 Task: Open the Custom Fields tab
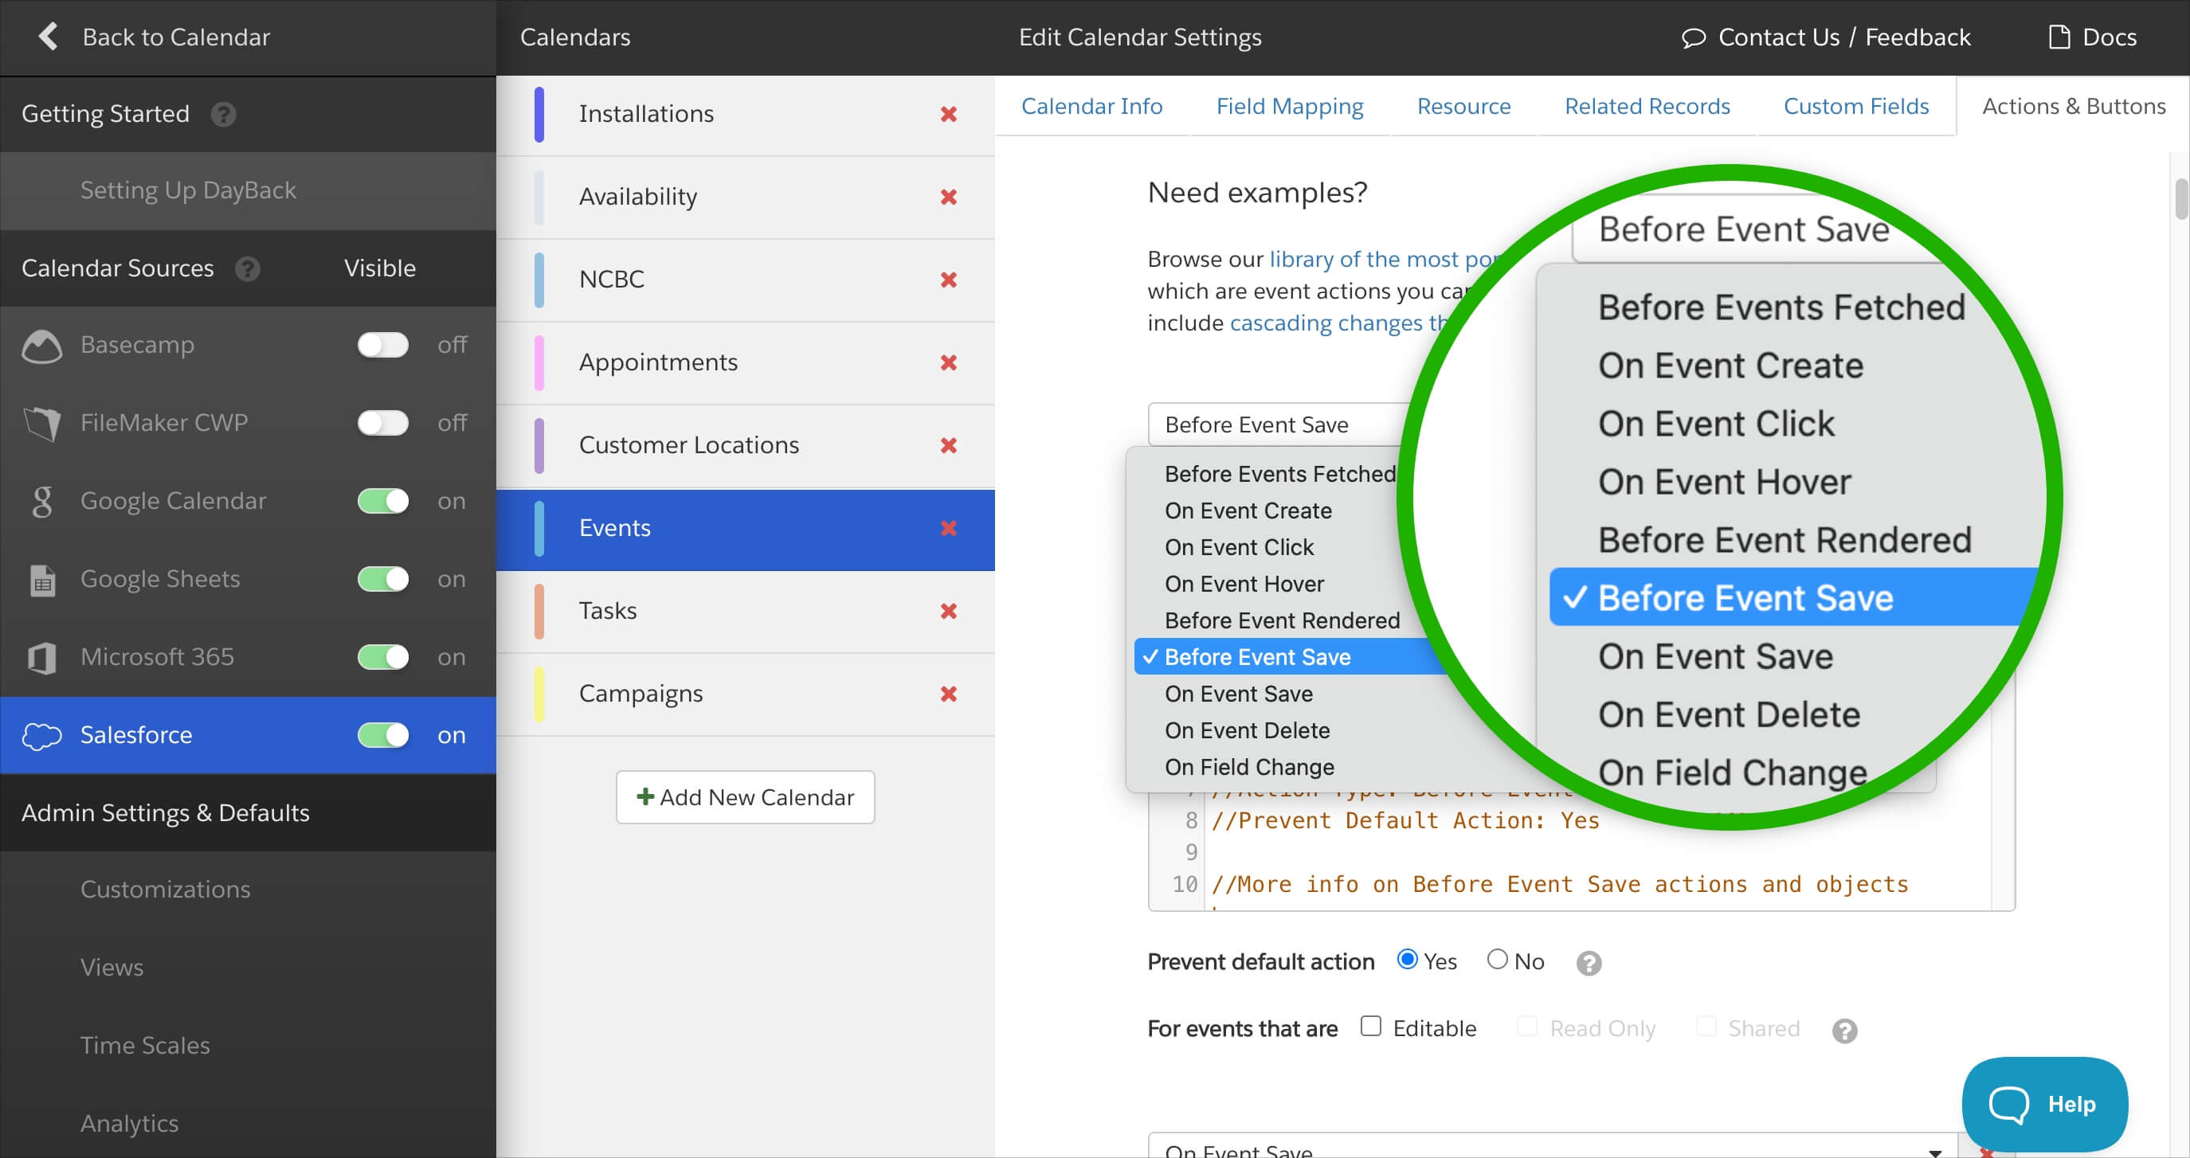[x=1855, y=106]
